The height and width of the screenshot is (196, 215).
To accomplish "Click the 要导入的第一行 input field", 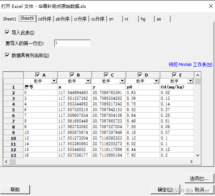I will click(72, 43).
